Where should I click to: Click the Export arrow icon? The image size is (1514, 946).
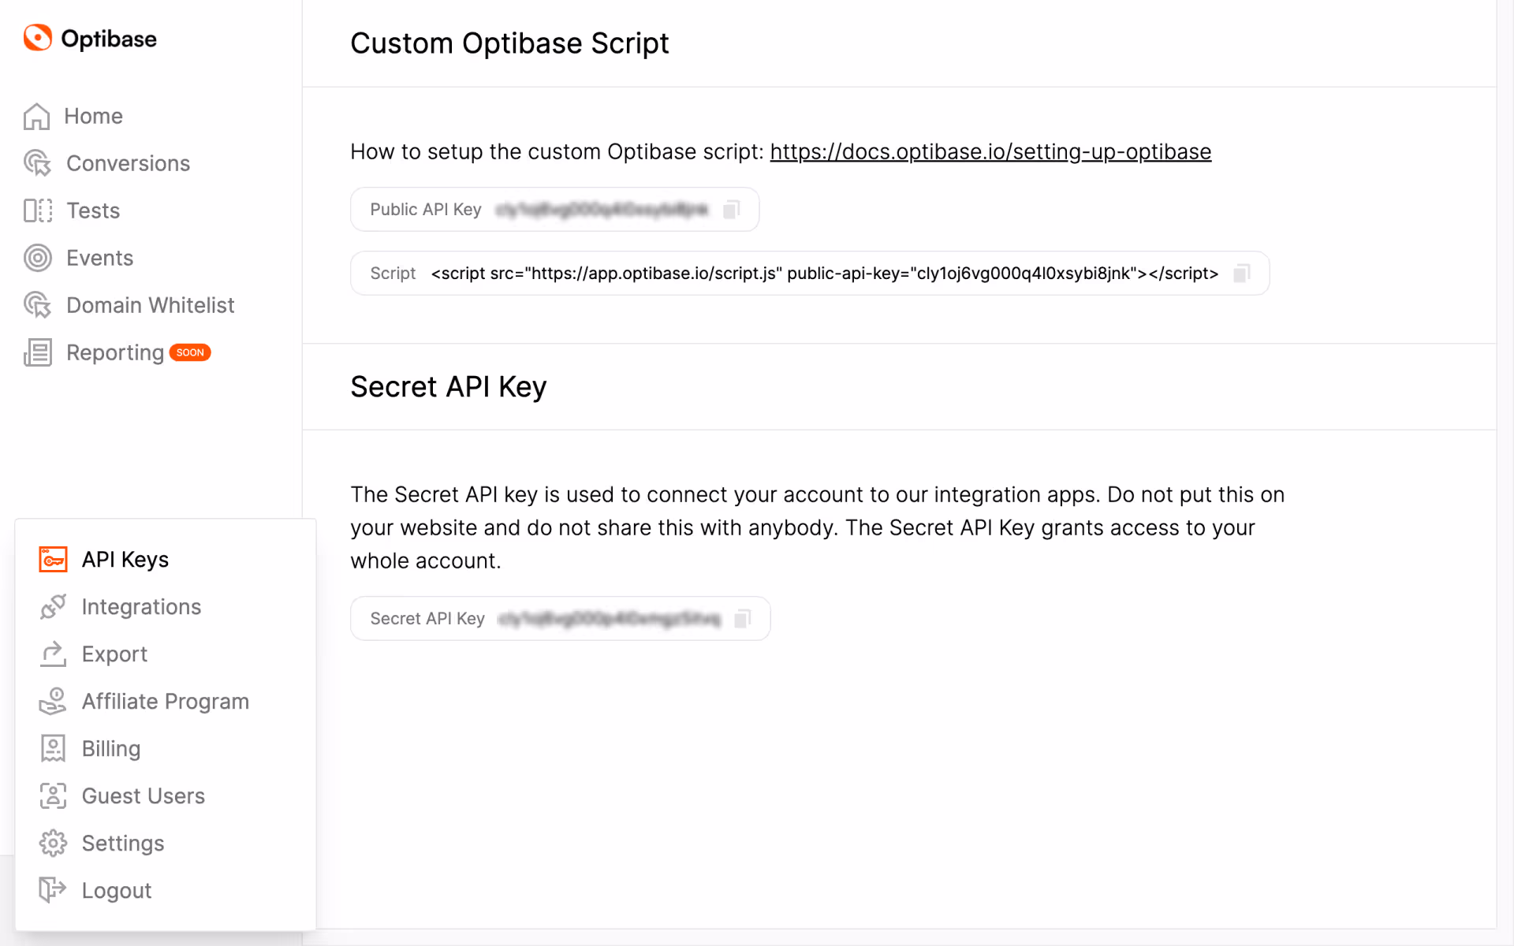coord(53,654)
